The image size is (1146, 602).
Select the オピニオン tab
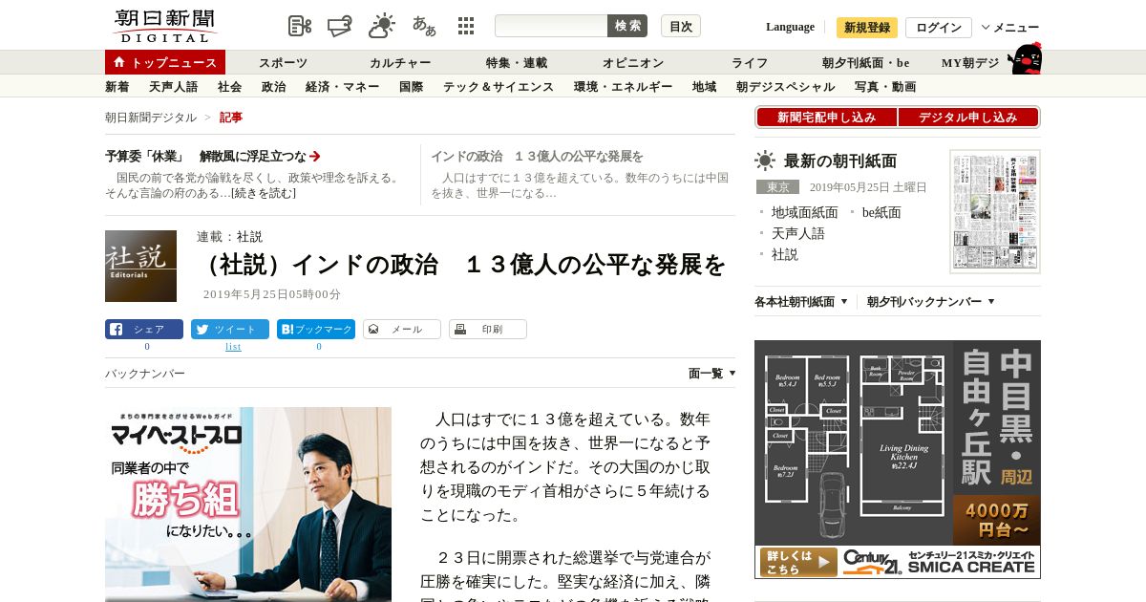(x=633, y=63)
